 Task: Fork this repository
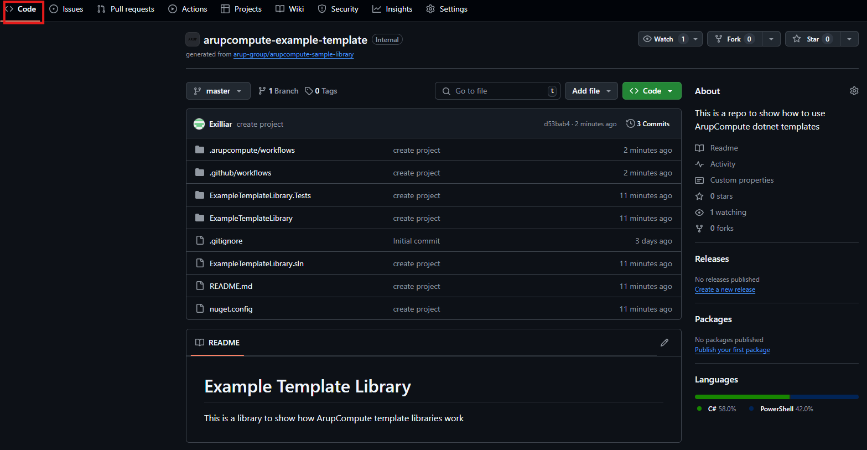pos(734,39)
